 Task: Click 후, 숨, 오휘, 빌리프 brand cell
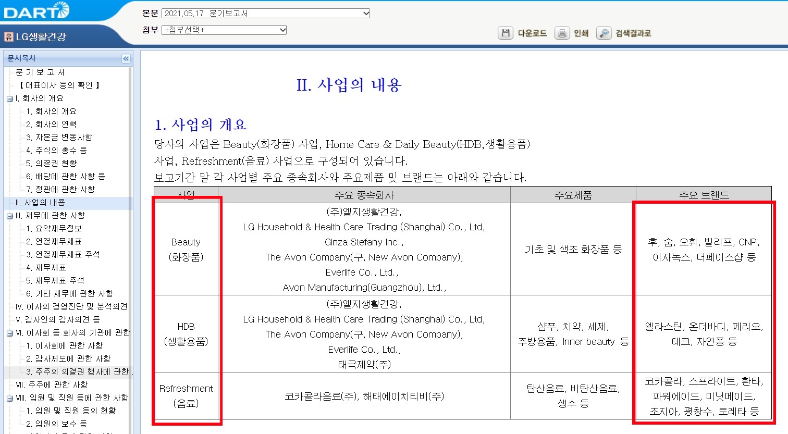pos(704,250)
